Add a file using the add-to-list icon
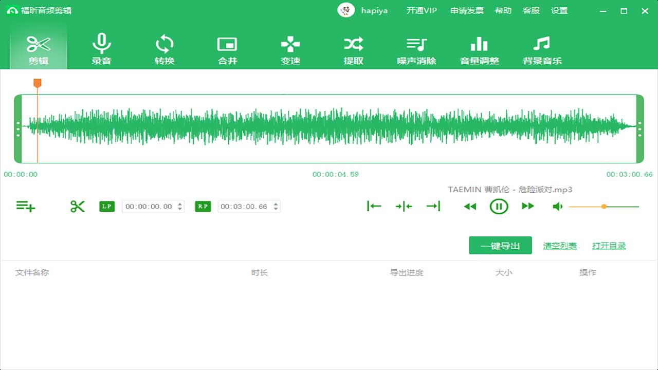The height and width of the screenshot is (370, 658). coord(26,206)
